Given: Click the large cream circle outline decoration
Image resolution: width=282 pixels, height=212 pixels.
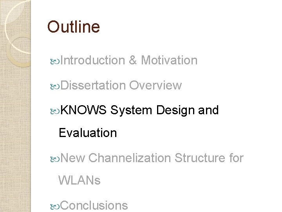Looking at the screenshot, I should 18,27.
